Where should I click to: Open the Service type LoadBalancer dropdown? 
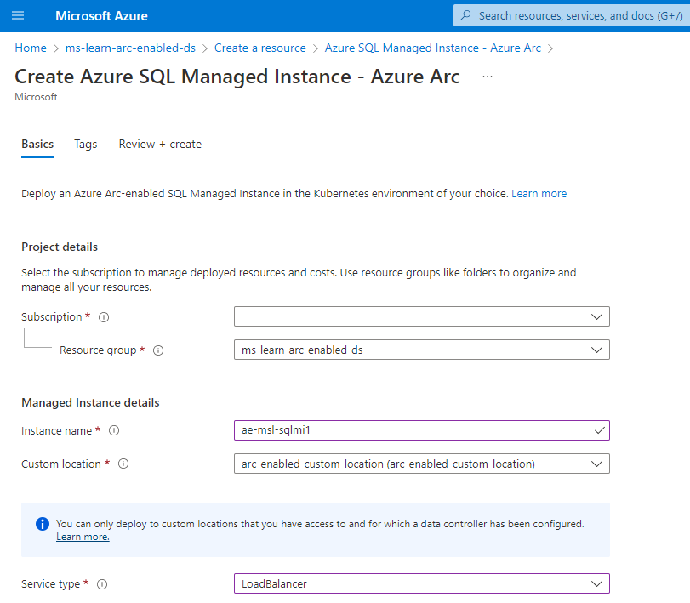coord(421,583)
